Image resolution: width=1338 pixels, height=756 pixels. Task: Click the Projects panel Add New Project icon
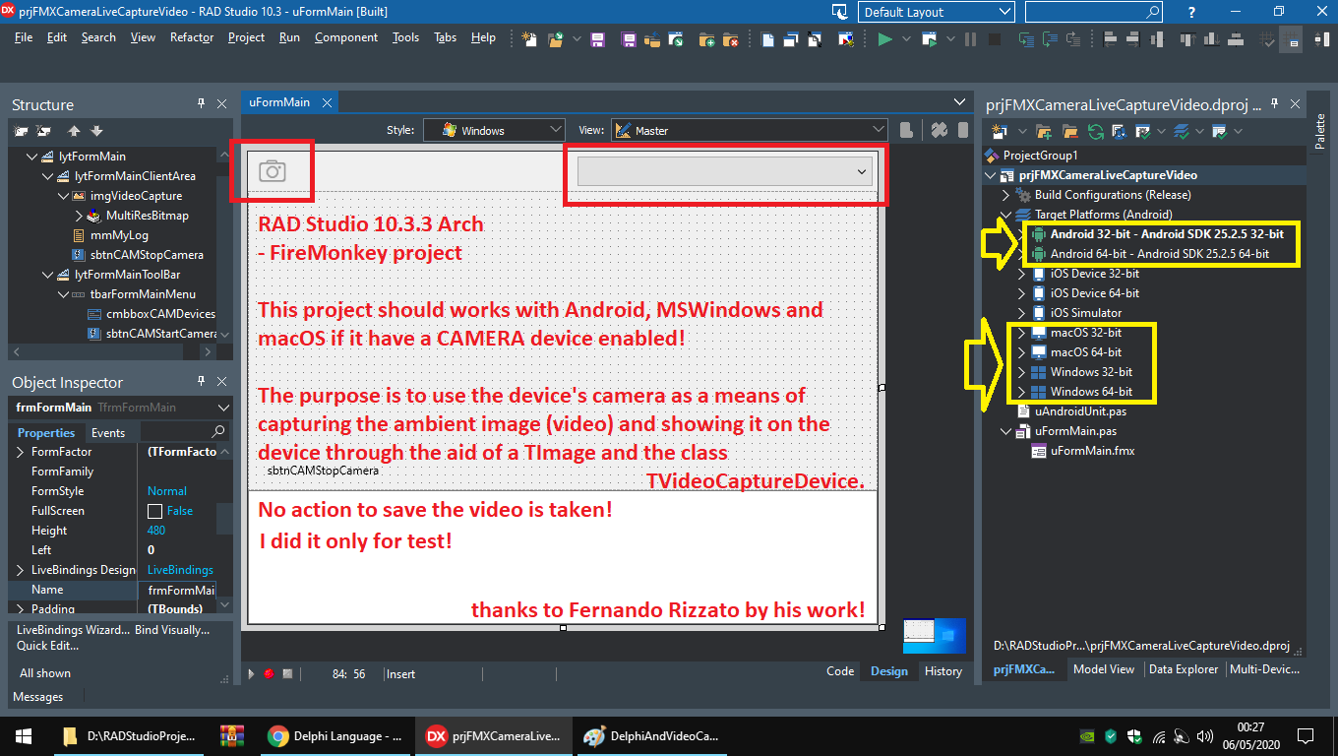coord(999,131)
